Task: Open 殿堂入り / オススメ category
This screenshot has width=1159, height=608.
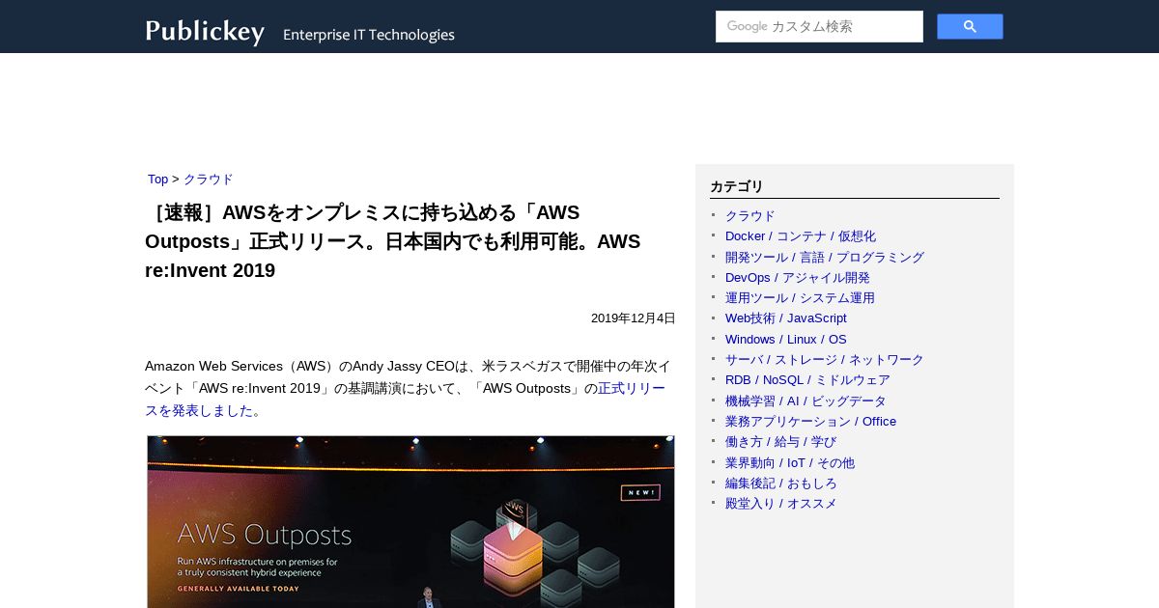Action: [781, 504]
